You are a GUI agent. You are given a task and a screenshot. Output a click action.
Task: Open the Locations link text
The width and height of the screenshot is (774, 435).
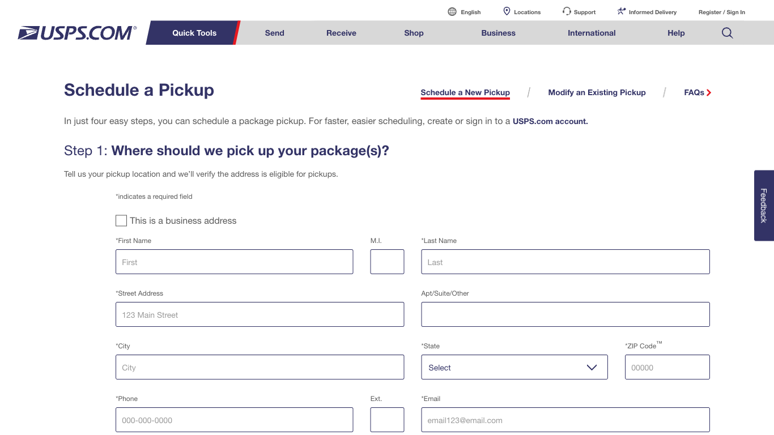527,12
